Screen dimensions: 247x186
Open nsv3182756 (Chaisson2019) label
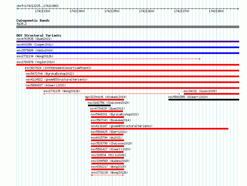pos(109,103)
